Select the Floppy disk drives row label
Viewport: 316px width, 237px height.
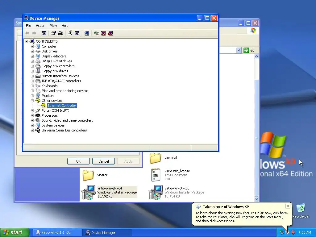click(55, 71)
